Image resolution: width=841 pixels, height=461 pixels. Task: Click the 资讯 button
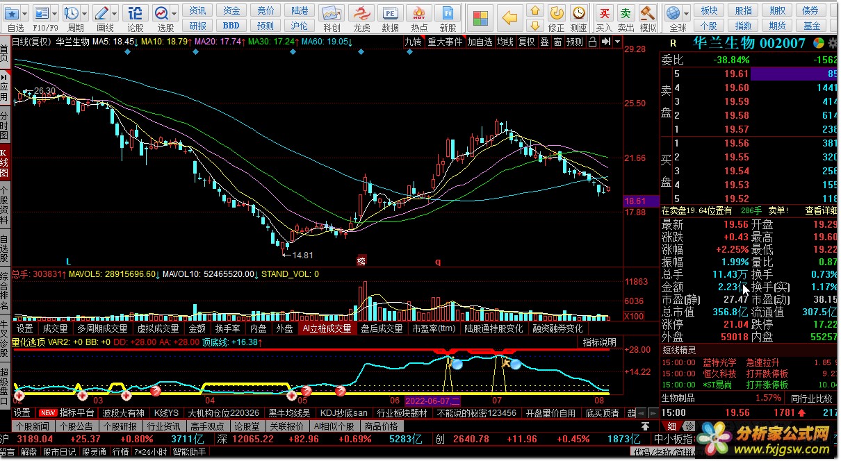coord(198,10)
